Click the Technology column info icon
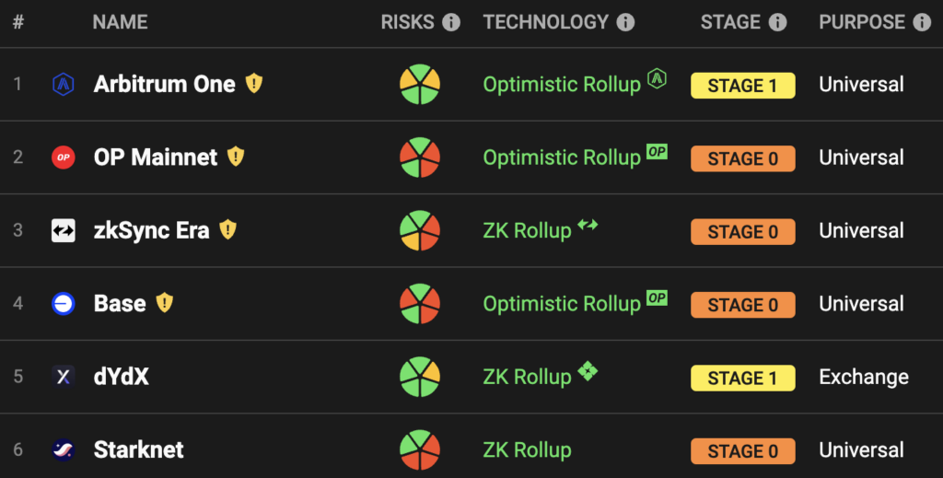943x478 pixels. [625, 22]
